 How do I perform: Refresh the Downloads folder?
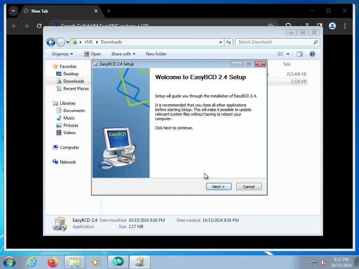coord(229,42)
